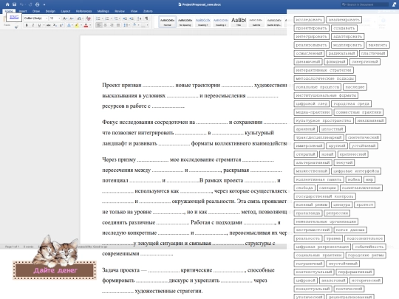Image resolution: width=399 pixels, height=299 pixels.
Task: Click the 'коллективная память' word tag
Action: (x=318, y=179)
